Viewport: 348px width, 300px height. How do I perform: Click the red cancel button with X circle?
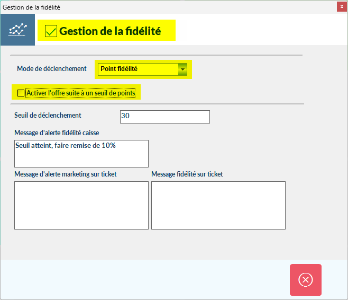306,280
